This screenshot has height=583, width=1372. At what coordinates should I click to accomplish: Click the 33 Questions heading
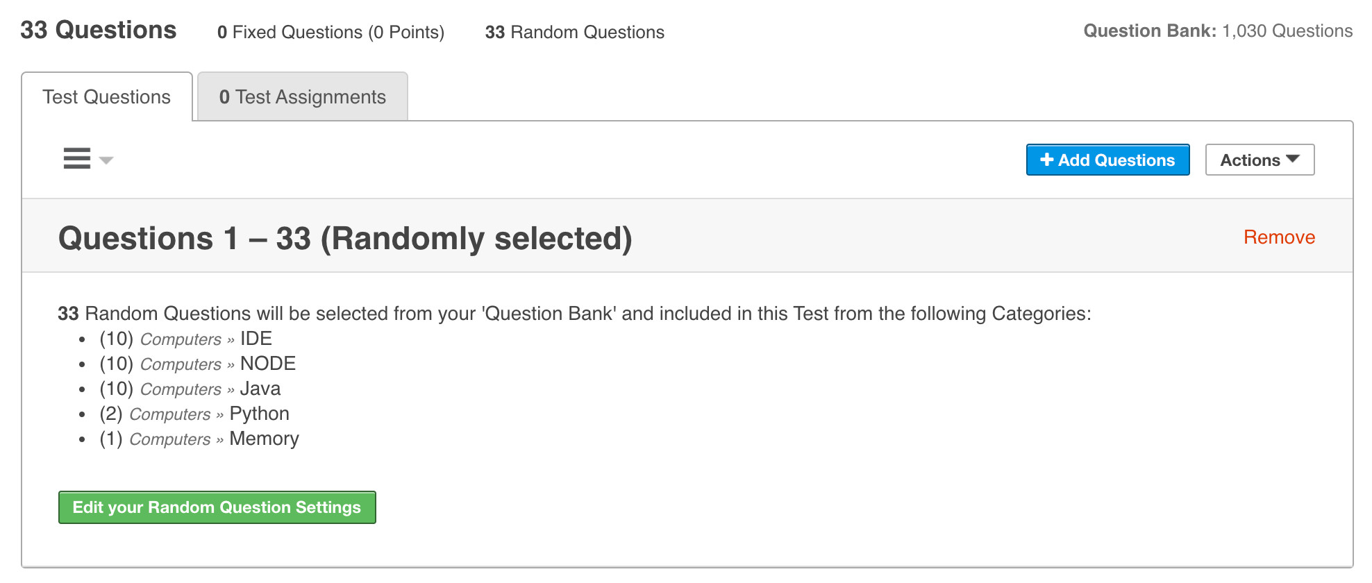(99, 31)
